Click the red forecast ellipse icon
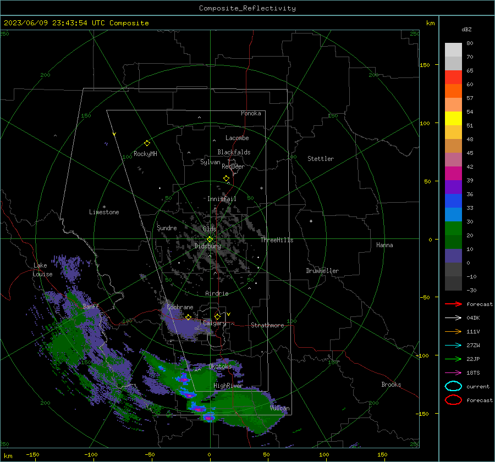Image resolution: width=495 pixels, height=462 pixels. tap(453, 400)
